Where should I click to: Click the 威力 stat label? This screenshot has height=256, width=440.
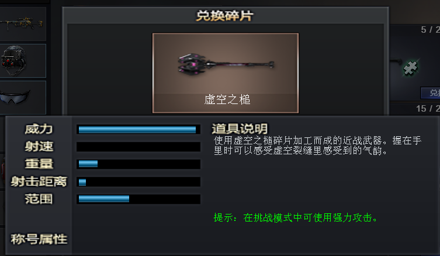point(39,129)
